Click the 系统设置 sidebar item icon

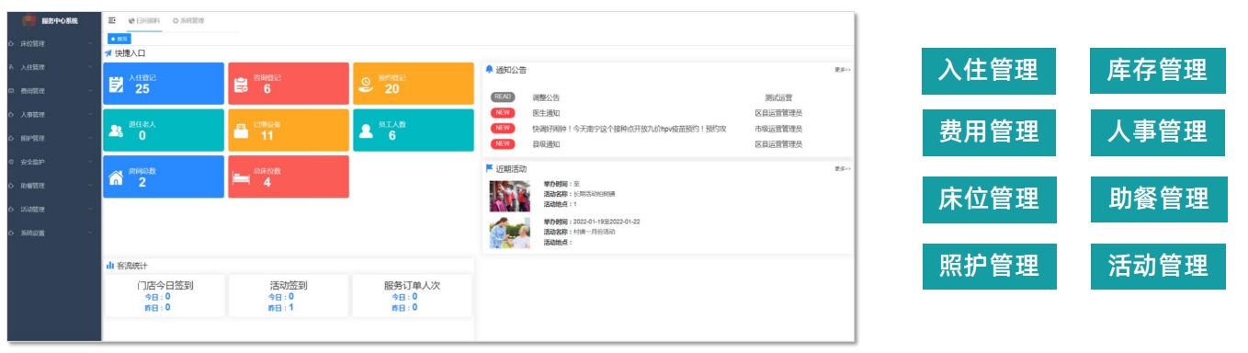11,233
